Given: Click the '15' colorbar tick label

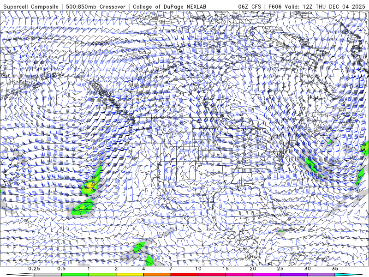Looking at the screenshot, I should click(x=226, y=269).
